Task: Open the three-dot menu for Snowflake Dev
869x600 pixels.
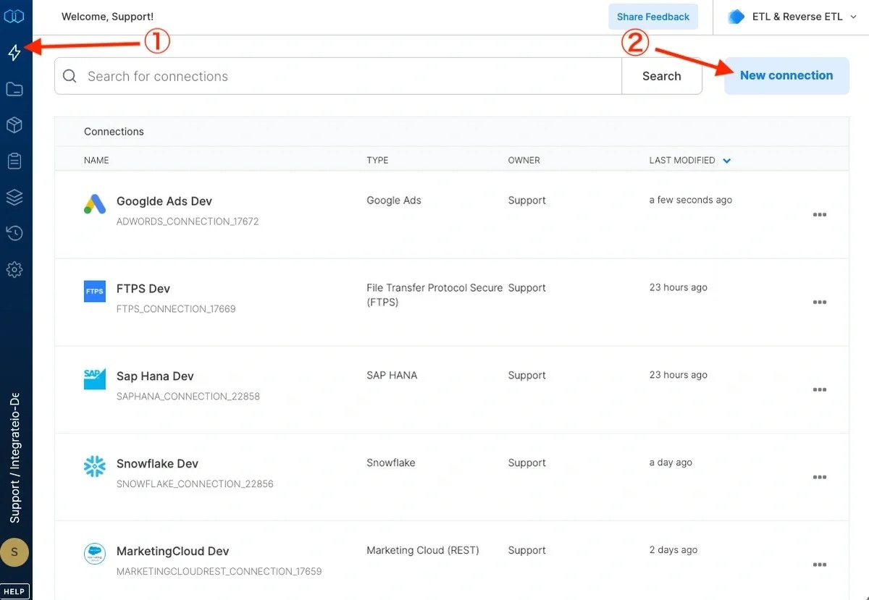Action: tap(819, 477)
